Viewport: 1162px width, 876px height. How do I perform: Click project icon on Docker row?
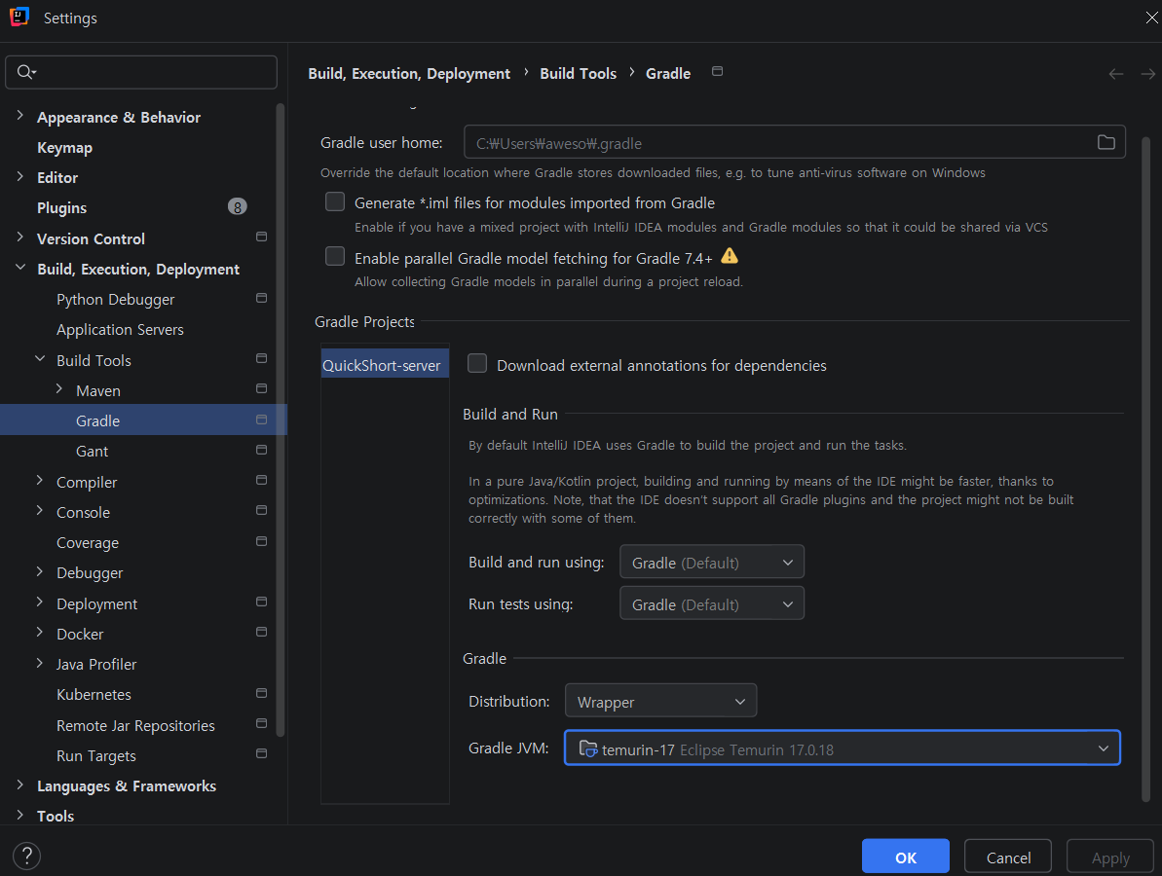tap(261, 632)
